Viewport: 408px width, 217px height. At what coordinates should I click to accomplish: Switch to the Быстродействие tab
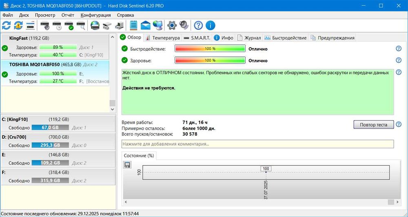click(x=286, y=38)
